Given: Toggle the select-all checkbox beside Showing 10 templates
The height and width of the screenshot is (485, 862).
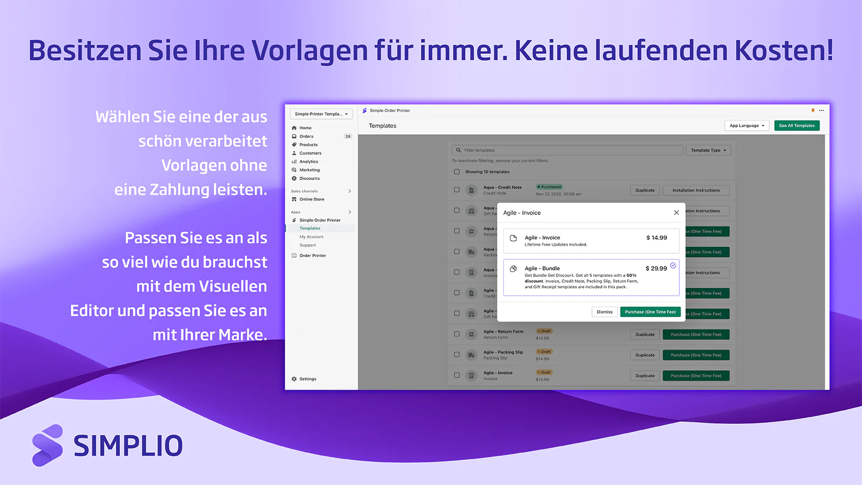Looking at the screenshot, I should (x=457, y=172).
